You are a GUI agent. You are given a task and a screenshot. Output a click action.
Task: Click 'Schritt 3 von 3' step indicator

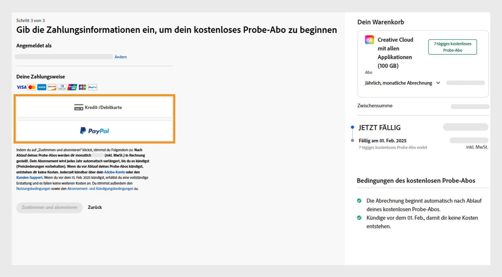tap(31, 20)
